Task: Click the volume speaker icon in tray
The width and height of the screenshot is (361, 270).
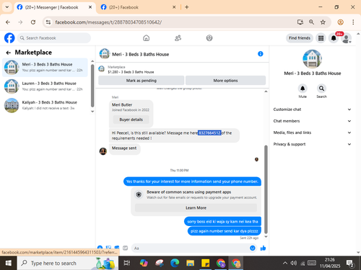Action: (x=294, y=264)
